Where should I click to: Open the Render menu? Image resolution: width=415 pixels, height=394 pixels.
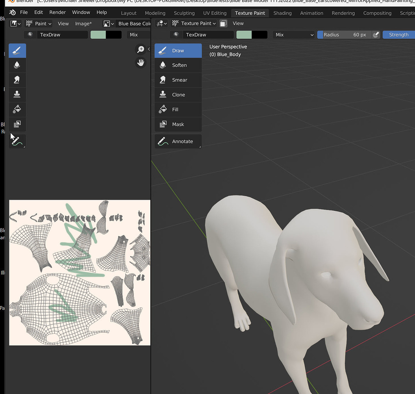click(57, 13)
